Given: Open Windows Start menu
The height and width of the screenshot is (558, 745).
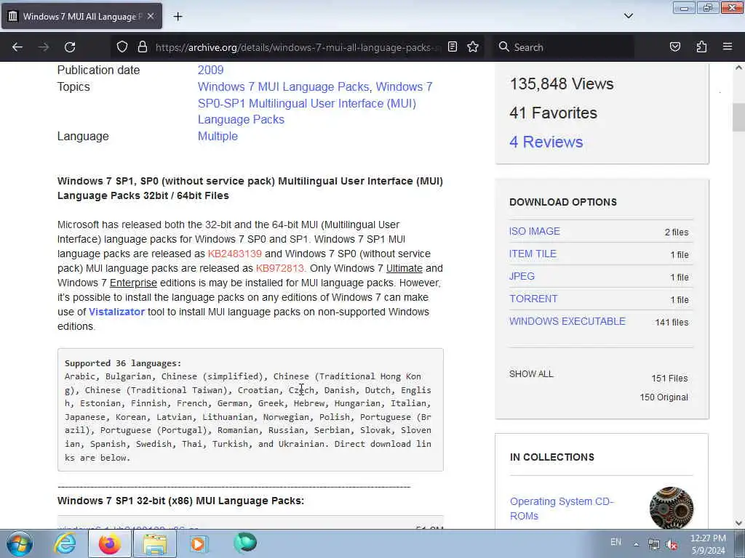Looking at the screenshot, I should 20,543.
